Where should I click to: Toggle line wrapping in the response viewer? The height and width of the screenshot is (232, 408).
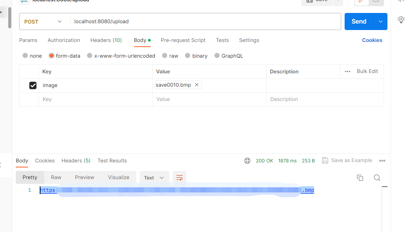point(180,177)
